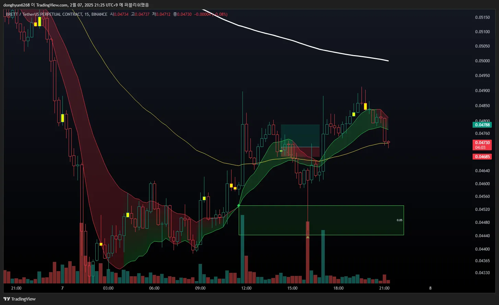
Task: Click the 0.04950 price axis label
Action: coord(482,76)
